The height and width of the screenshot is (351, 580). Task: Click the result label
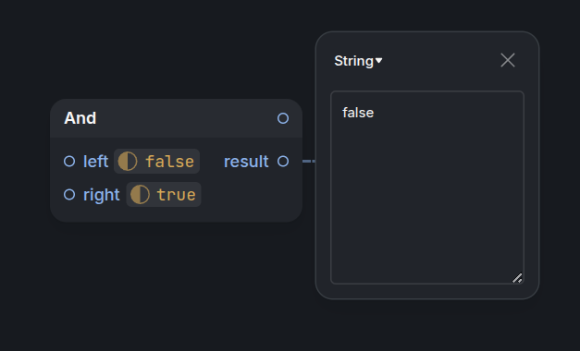pos(246,162)
